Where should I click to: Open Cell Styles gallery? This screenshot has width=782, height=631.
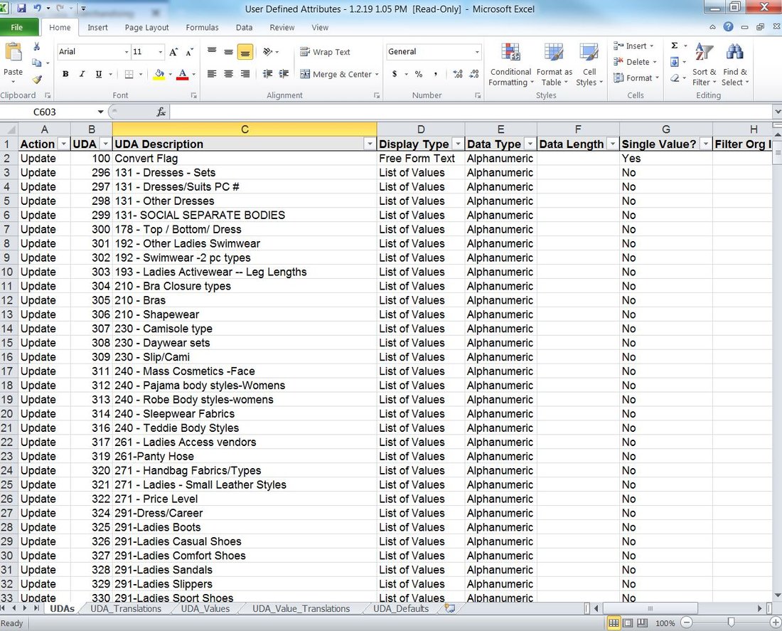[x=589, y=65]
